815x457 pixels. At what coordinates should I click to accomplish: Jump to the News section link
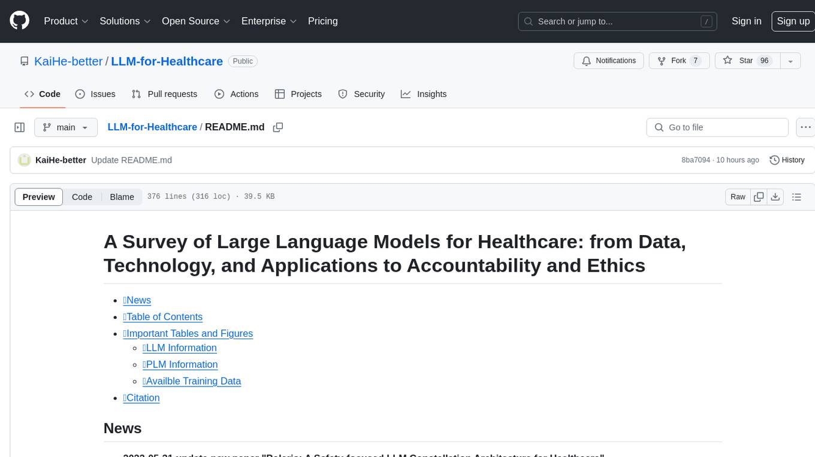coord(137,300)
